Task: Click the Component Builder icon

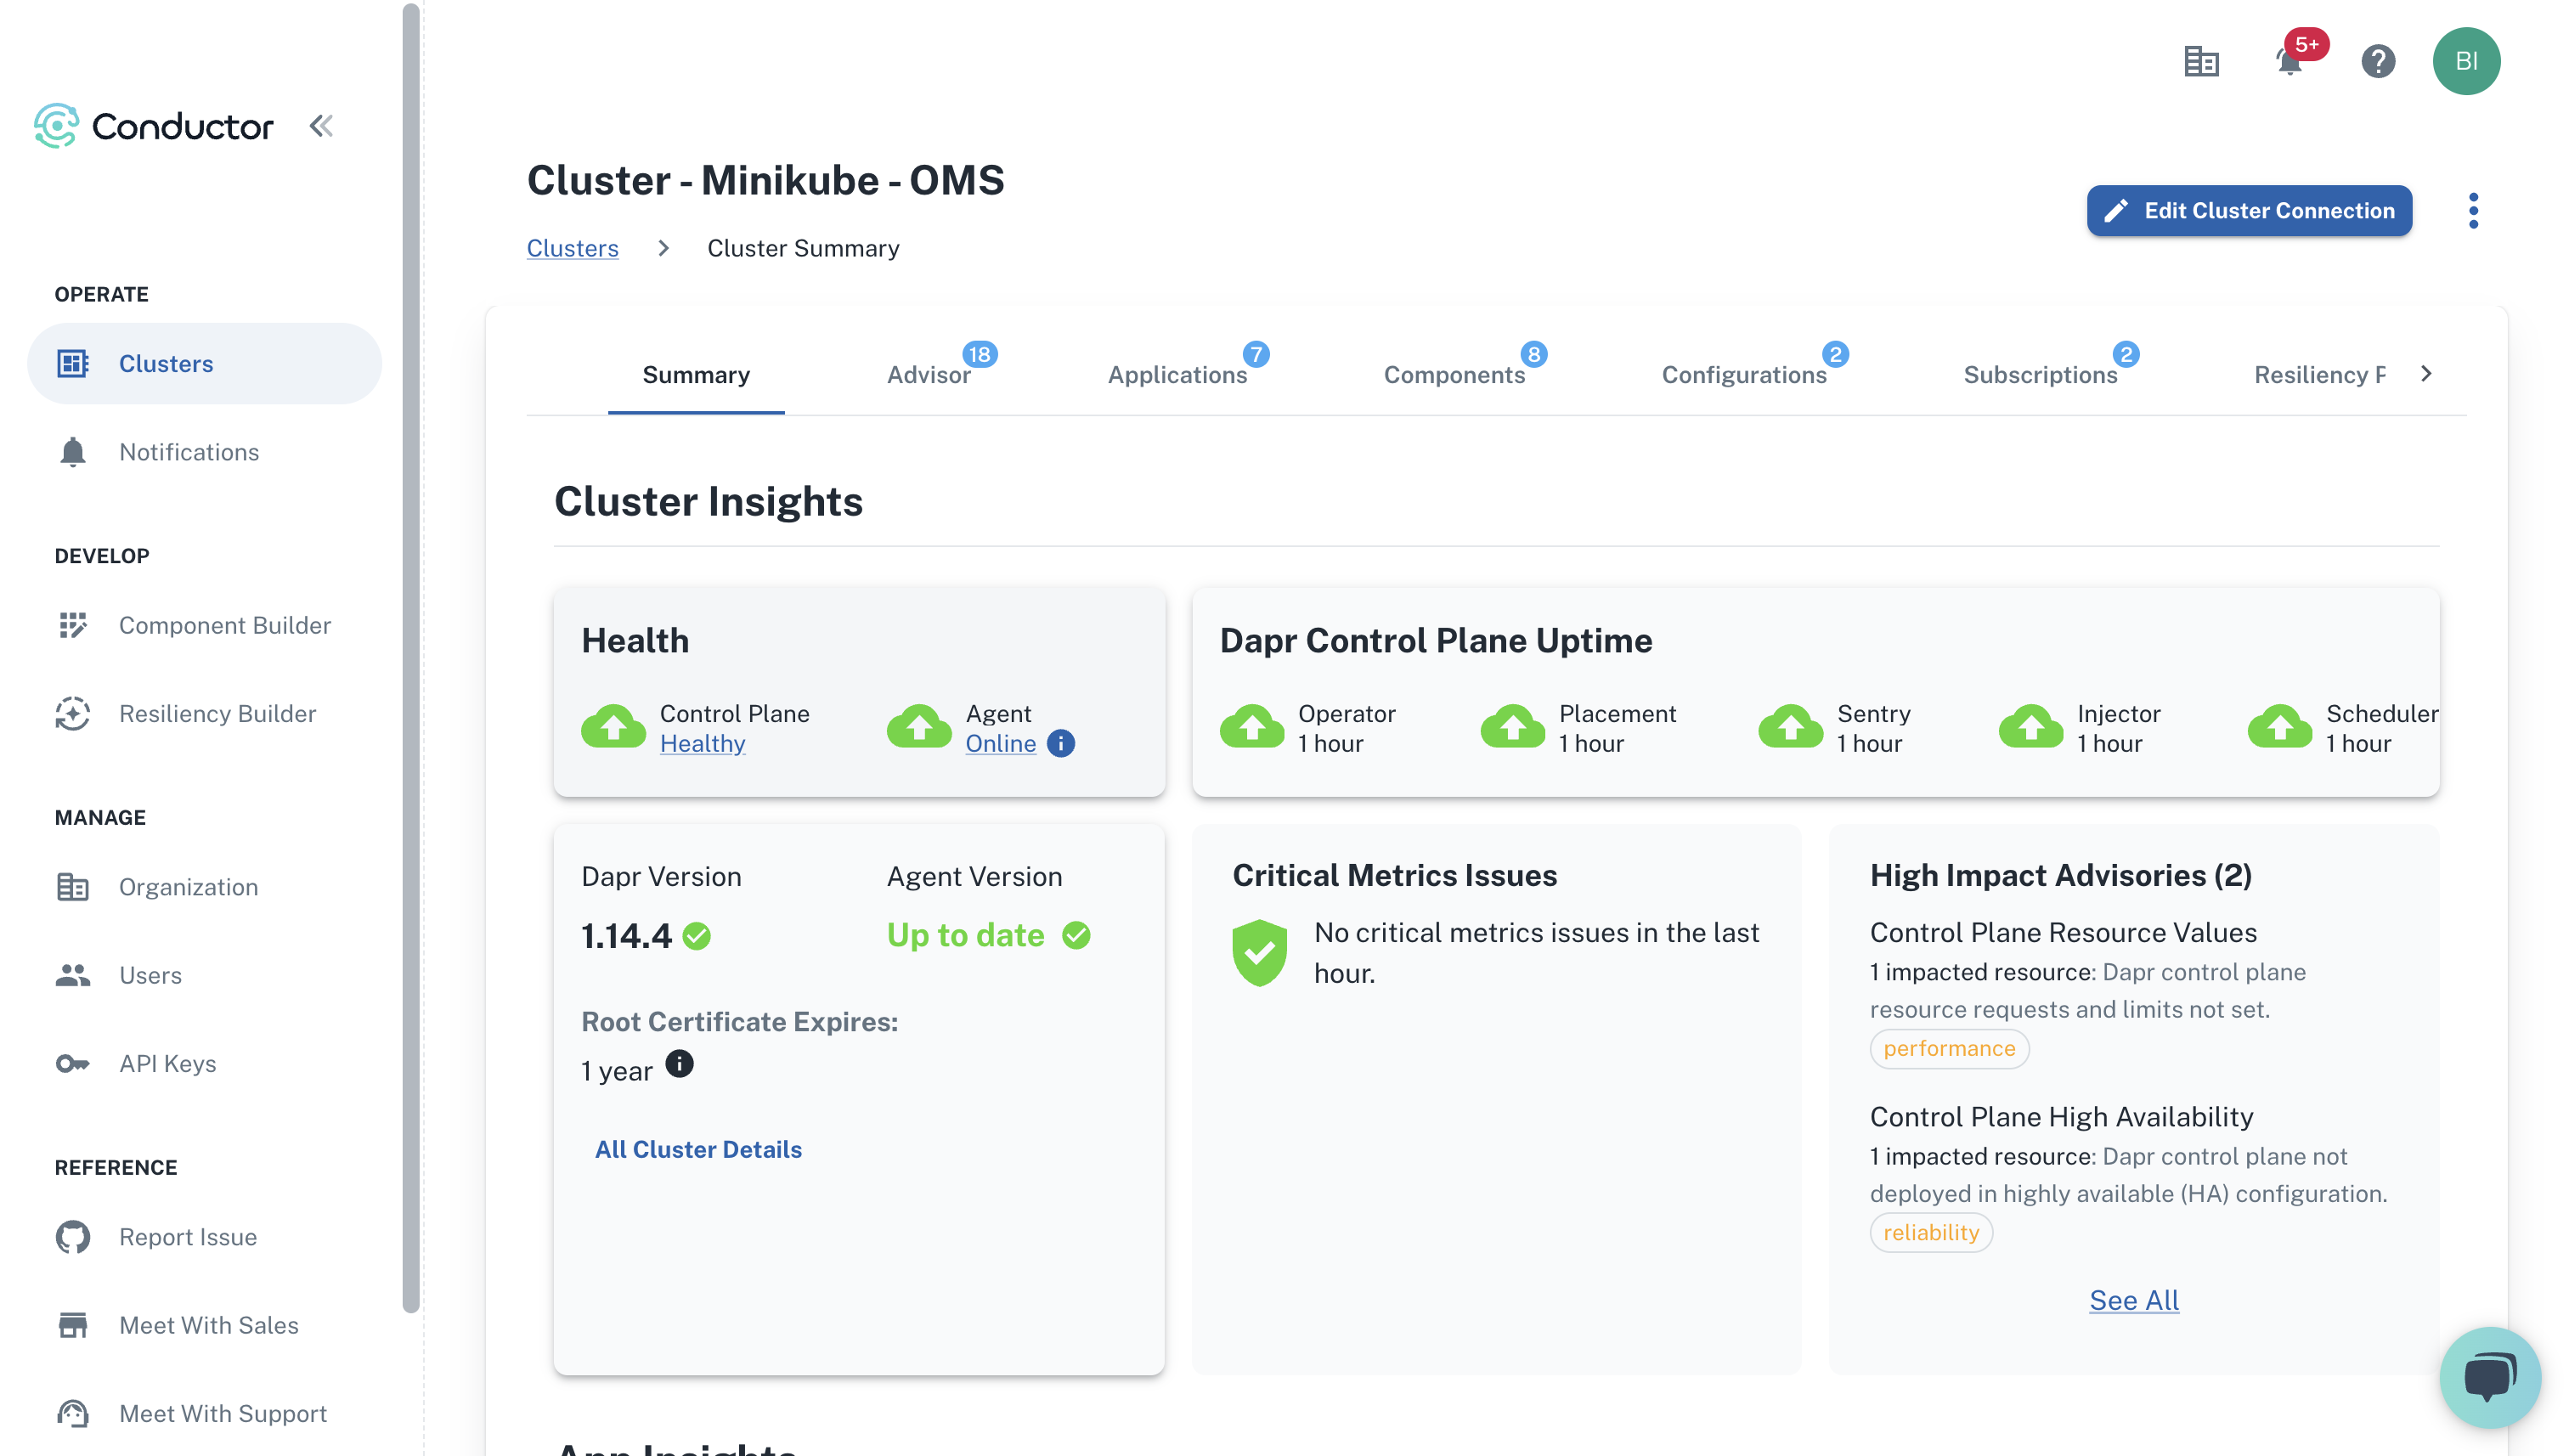Action: point(72,624)
